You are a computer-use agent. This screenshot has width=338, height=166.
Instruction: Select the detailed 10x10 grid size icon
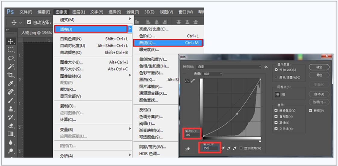(283, 94)
